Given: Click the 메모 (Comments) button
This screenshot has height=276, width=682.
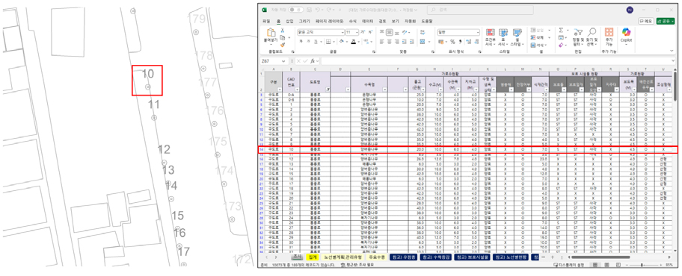Looking at the screenshot, I should [646, 22].
